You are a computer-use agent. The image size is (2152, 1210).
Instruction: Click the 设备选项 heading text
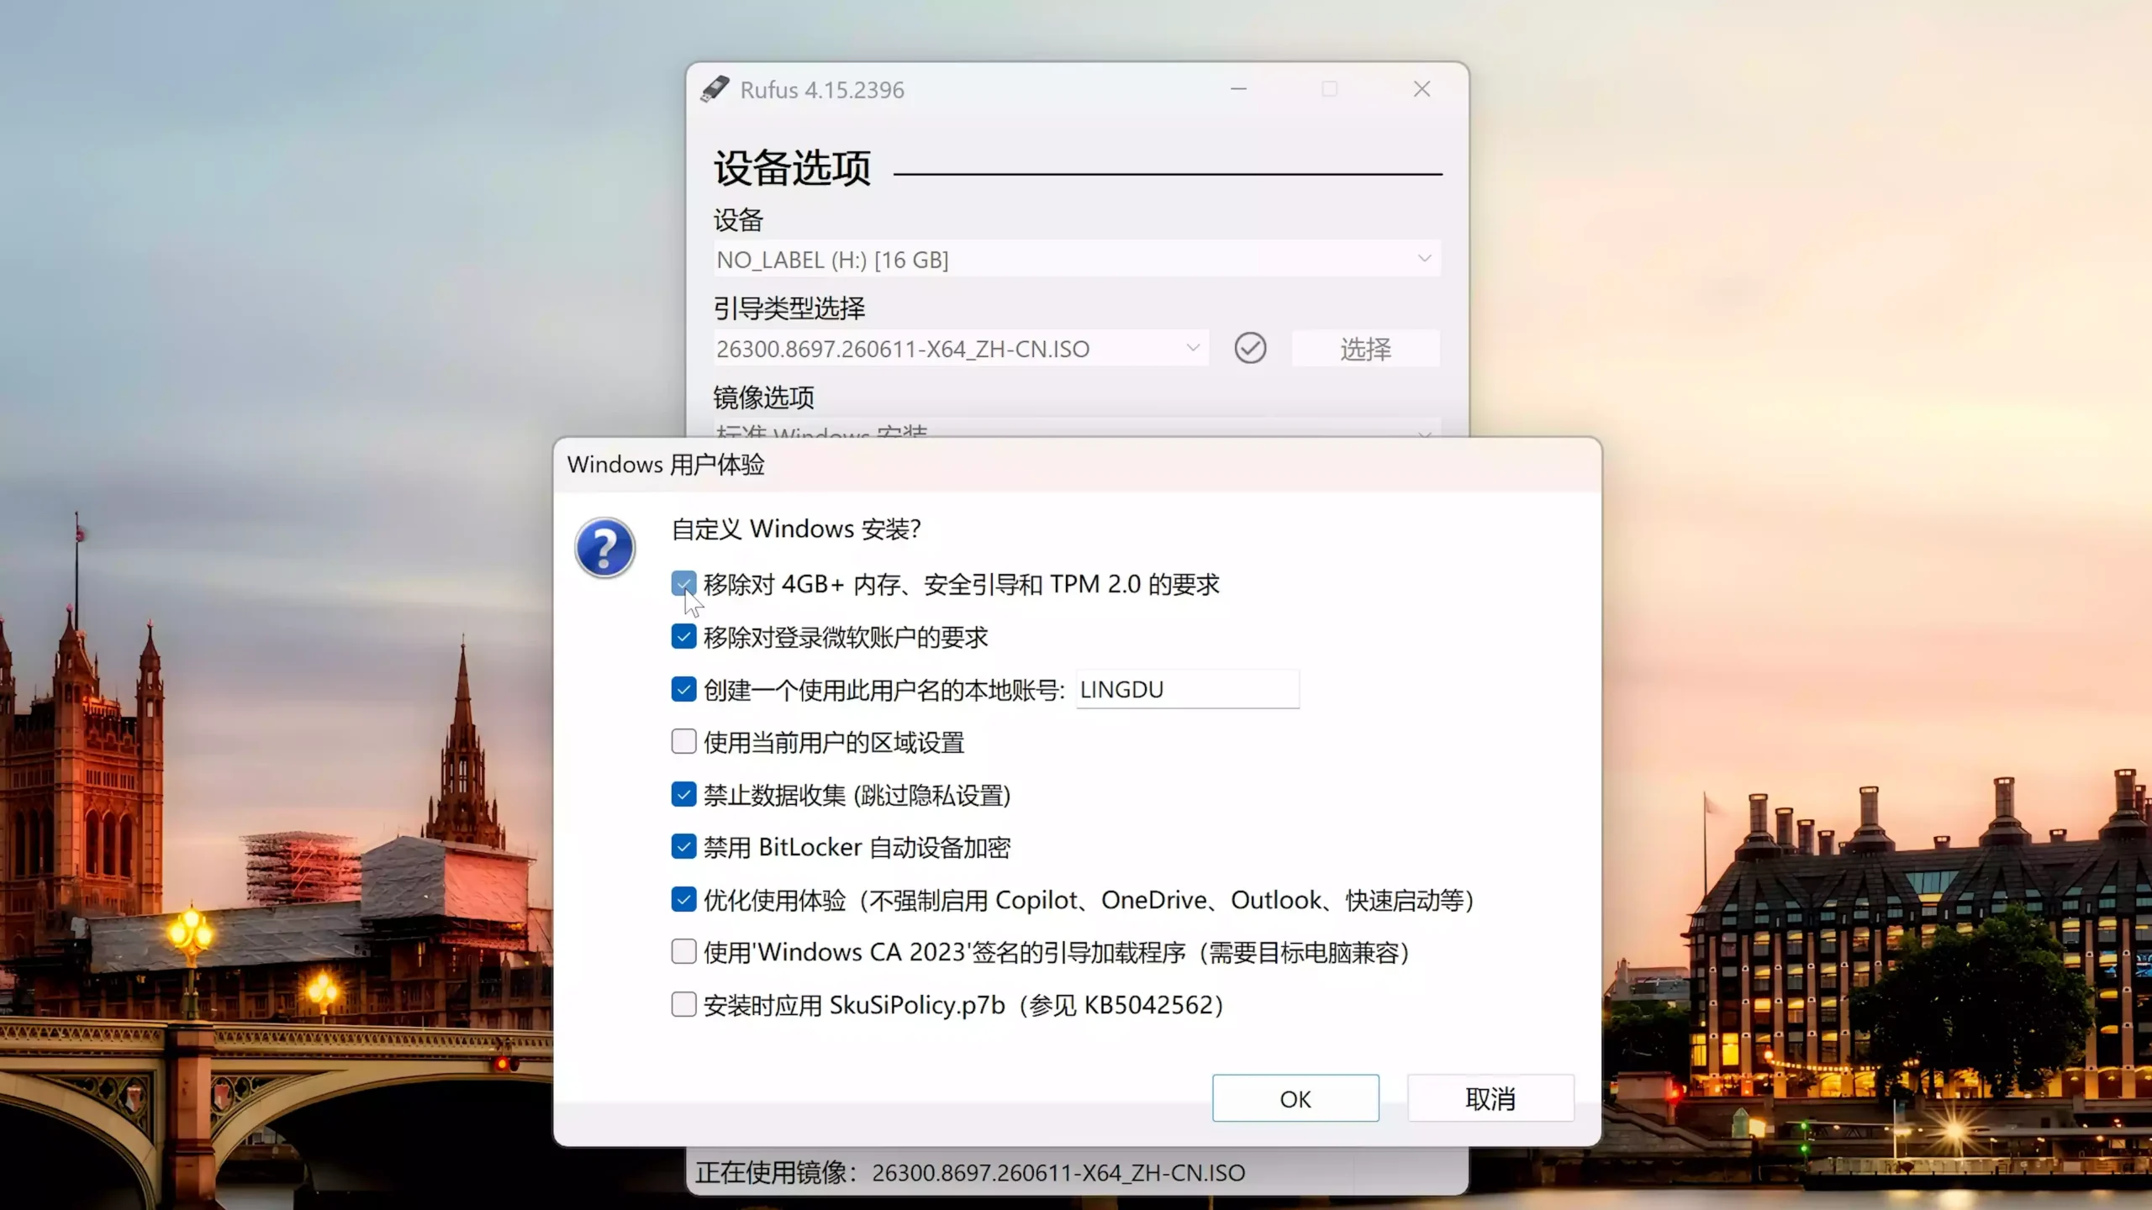coord(792,168)
